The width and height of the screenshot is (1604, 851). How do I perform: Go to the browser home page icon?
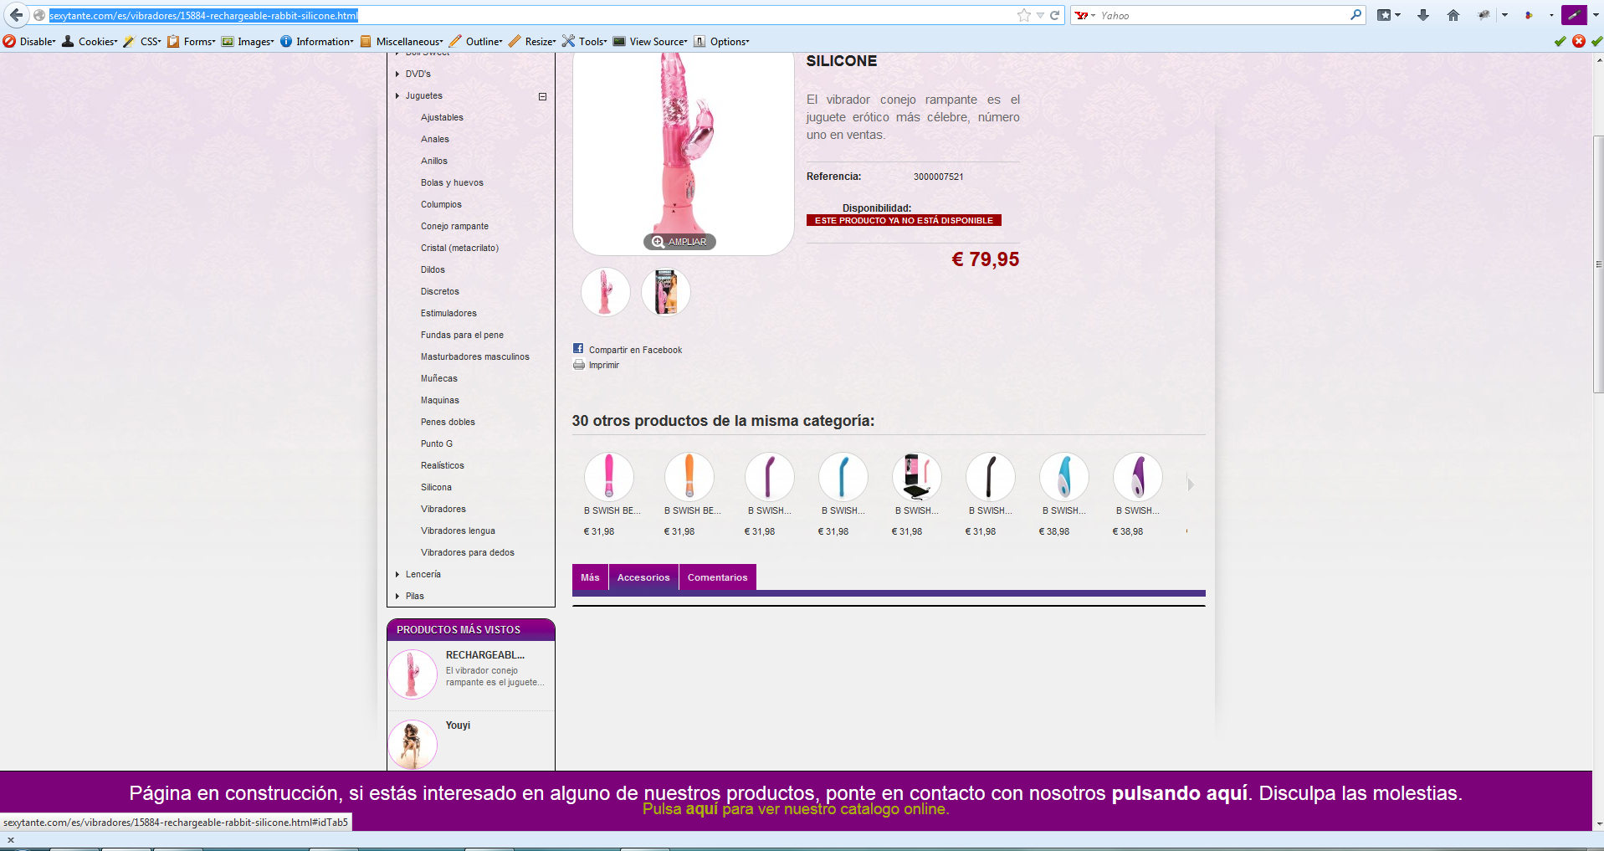point(1453,15)
